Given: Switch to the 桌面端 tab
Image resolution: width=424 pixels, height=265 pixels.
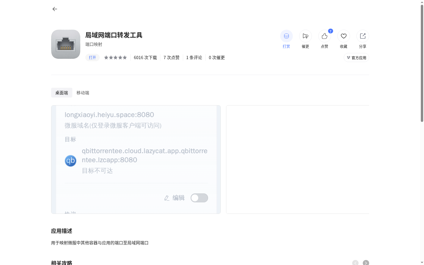Looking at the screenshot, I should [x=62, y=93].
